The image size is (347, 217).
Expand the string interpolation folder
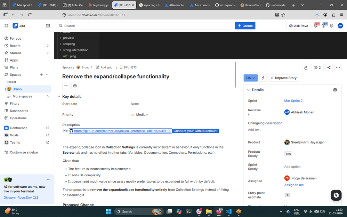coord(60,50)
